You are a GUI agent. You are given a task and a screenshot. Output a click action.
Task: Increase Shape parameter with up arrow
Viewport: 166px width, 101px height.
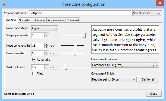[46, 34]
